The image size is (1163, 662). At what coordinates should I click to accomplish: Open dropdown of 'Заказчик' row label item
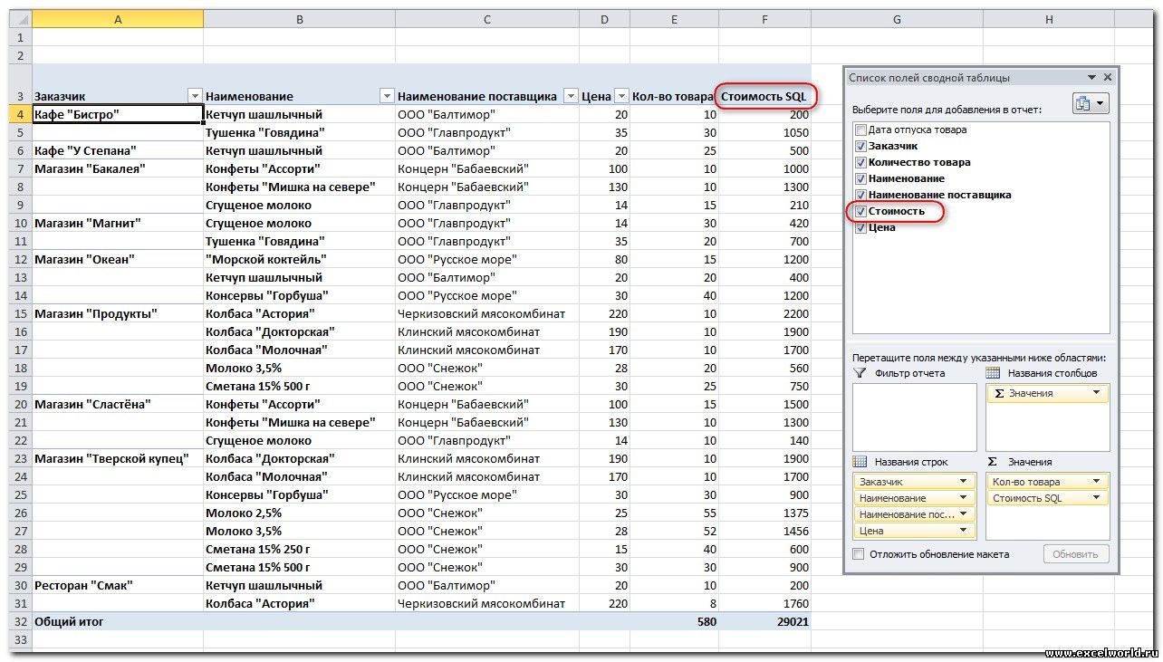coord(964,482)
